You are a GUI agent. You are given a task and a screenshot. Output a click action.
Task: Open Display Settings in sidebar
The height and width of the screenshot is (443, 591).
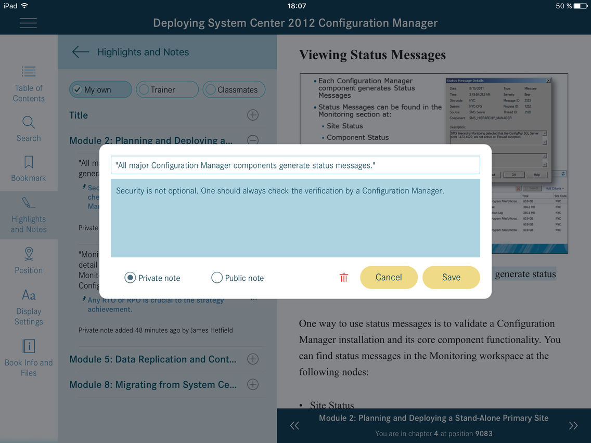tap(29, 307)
